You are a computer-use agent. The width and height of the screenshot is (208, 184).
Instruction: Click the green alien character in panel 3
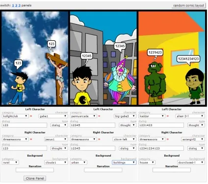(x=155, y=83)
